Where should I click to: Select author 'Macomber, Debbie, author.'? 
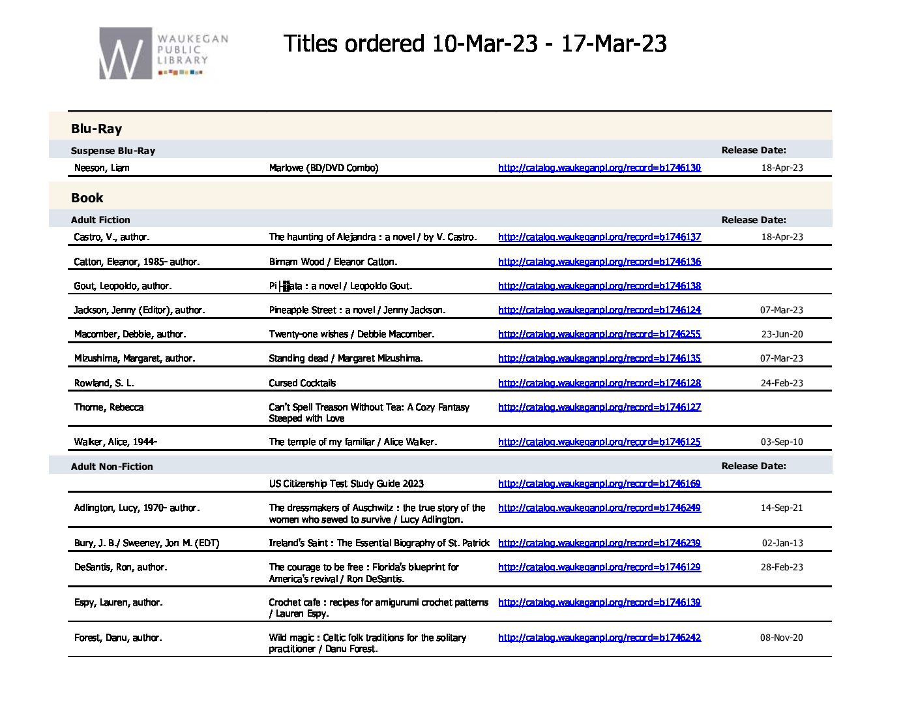click(x=130, y=334)
